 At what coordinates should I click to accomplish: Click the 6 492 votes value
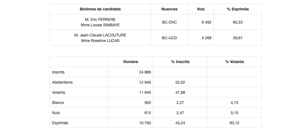point(206,22)
